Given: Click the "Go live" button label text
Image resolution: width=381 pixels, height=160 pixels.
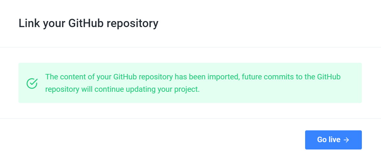Looking at the screenshot, I should pos(329,140).
